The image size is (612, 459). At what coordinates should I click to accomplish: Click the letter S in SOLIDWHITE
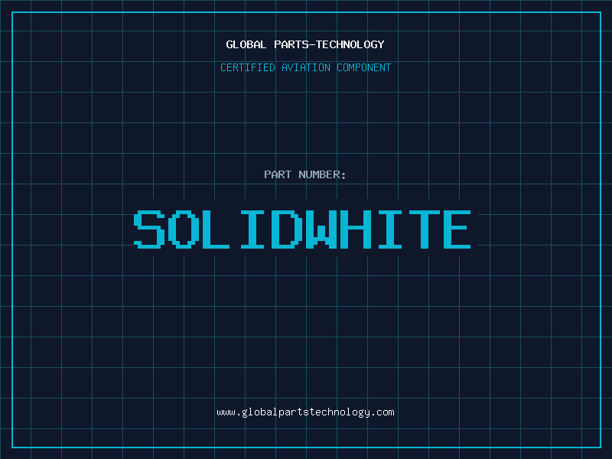point(150,229)
